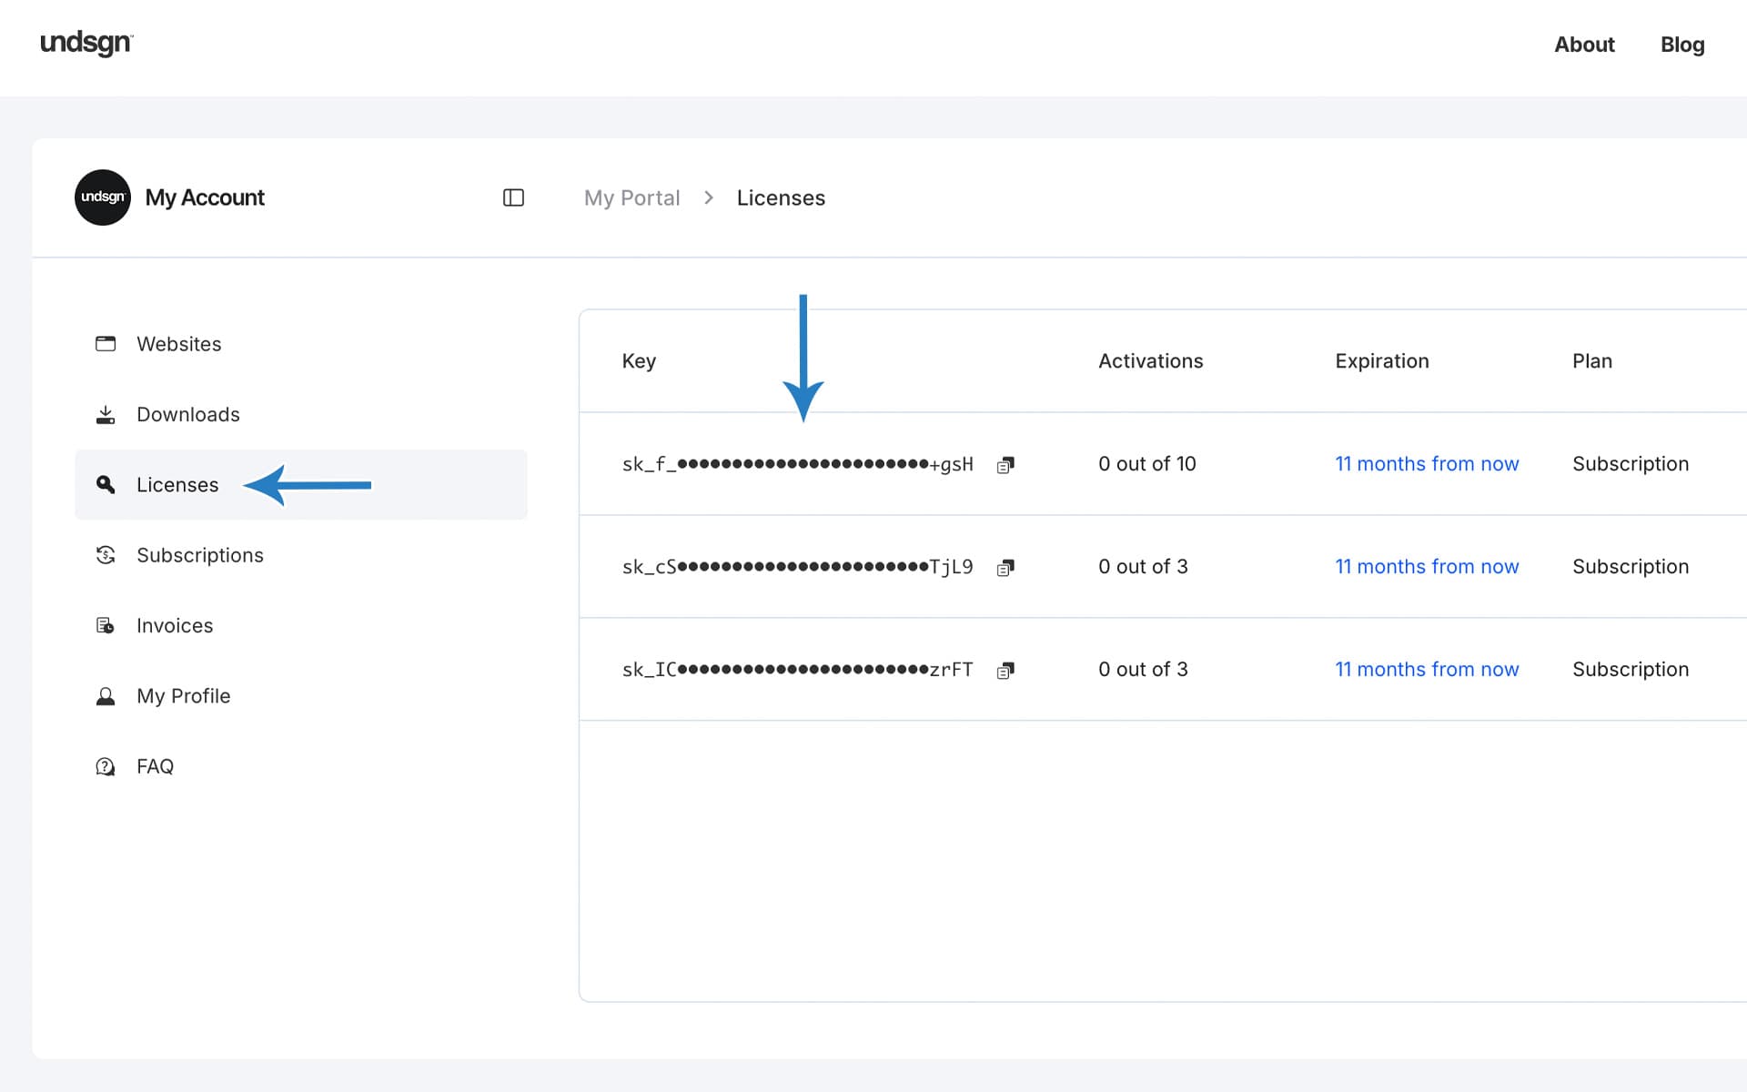Click the license key ending +gsH
The width and height of the screenshot is (1747, 1092).
[x=797, y=464]
